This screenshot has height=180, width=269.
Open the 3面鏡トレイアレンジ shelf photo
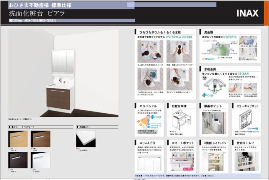pos(214,162)
